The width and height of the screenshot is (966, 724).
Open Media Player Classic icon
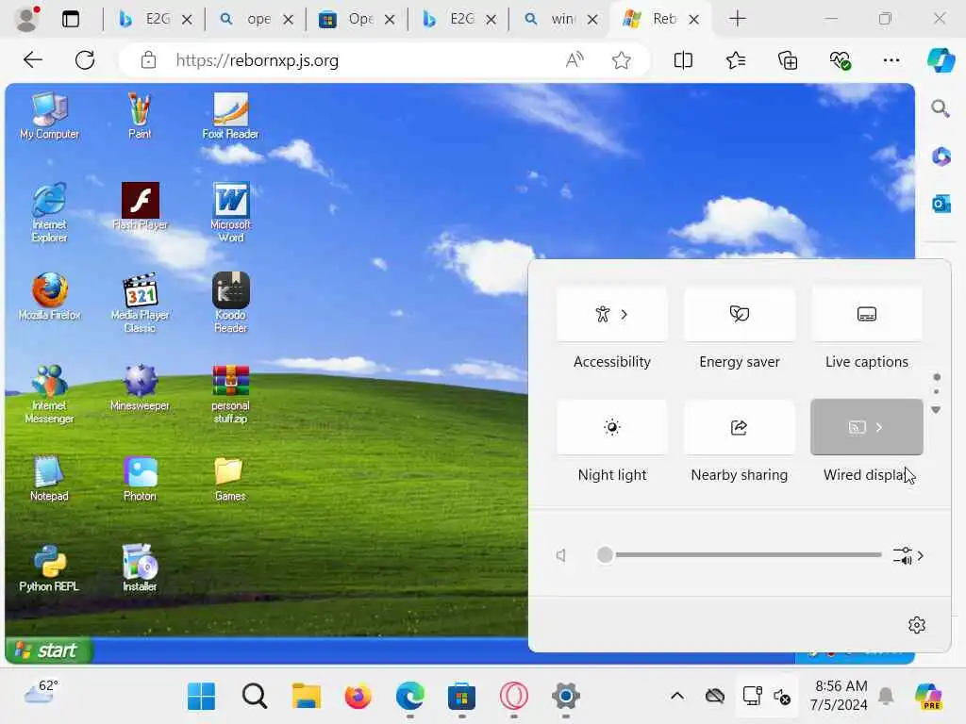140,303
